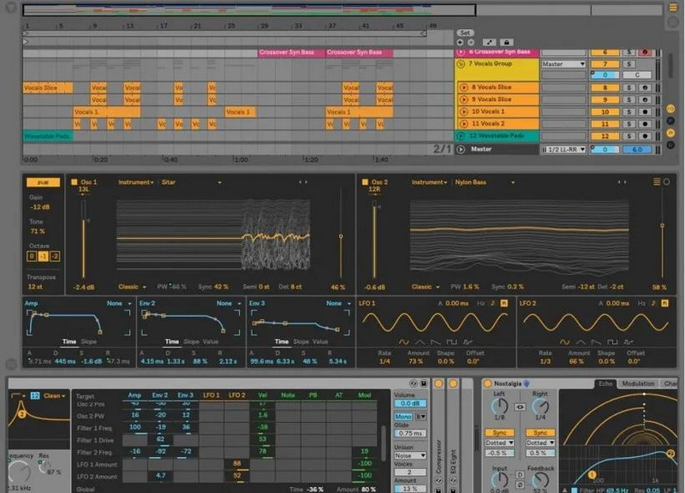Click the automation mode icon beside the lock
The height and width of the screenshot is (493, 685).
489,42
